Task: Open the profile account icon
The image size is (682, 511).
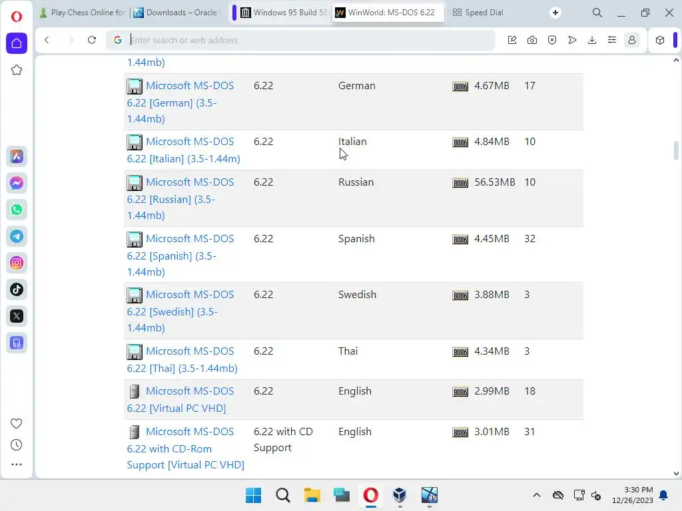Action: pyautogui.click(x=632, y=40)
